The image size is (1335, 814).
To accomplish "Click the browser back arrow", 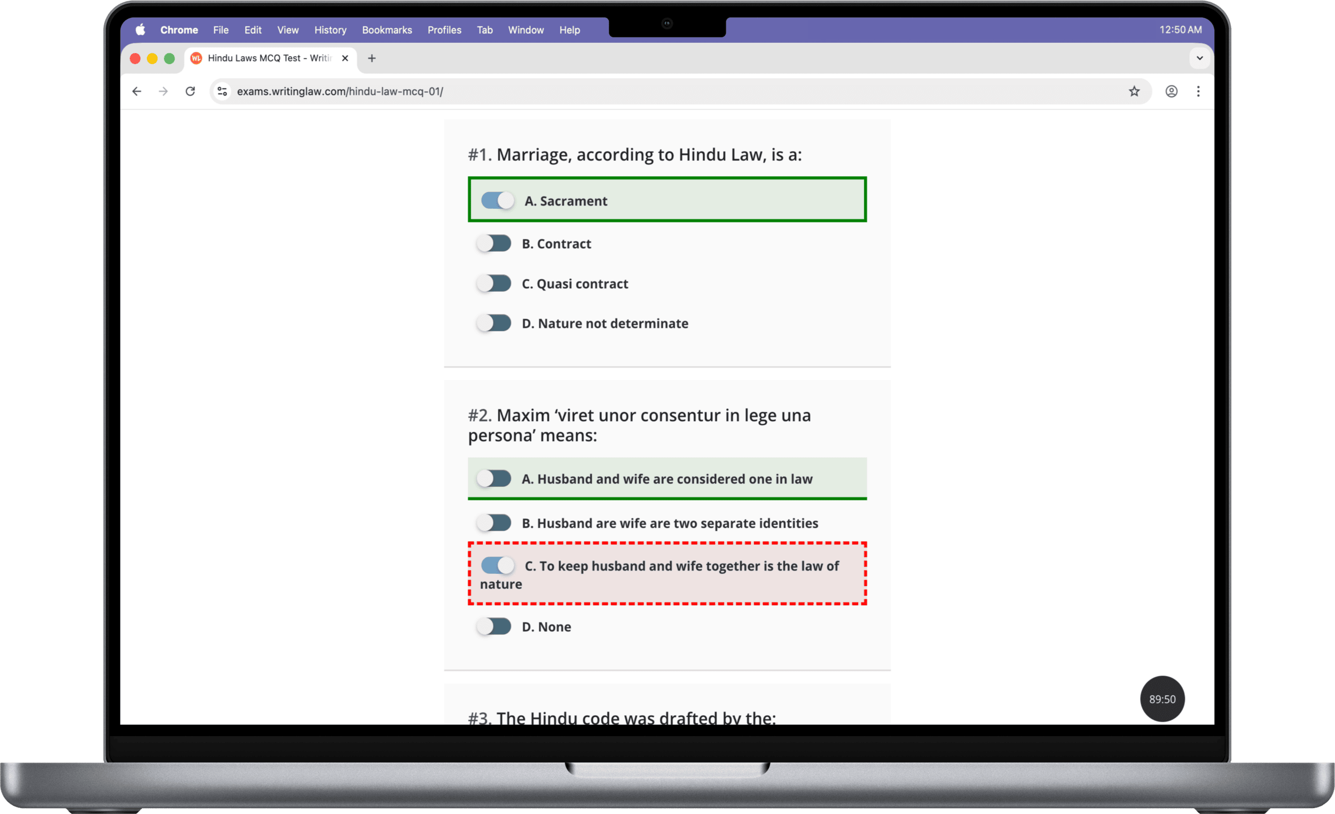I will [137, 91].
